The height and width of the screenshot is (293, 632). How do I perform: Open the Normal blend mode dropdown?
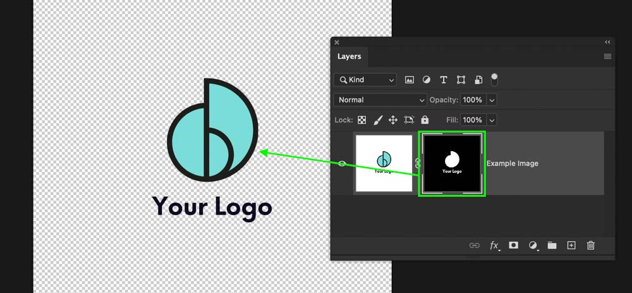[x=380, y=100]
